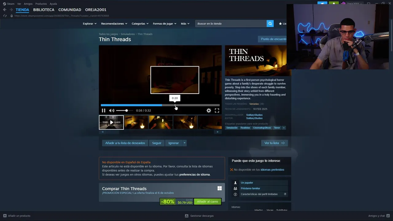Open the arrow dropdown beside Ignorar
Screen dimensions: 393x221
click(x=185, y=143)
